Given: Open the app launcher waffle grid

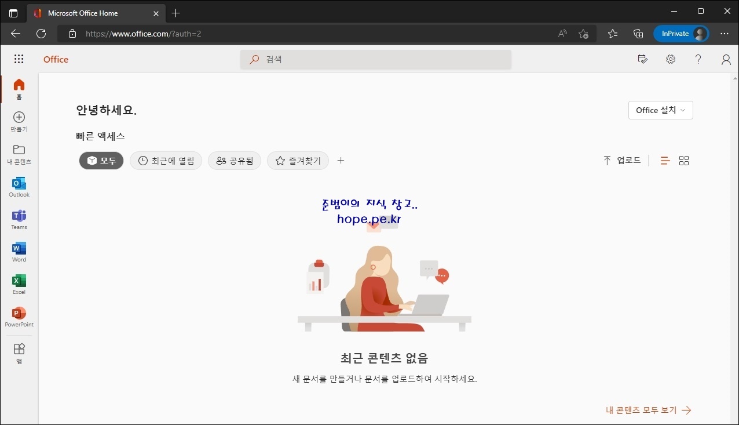Looking at the screenshot, I should pos(19,59).
